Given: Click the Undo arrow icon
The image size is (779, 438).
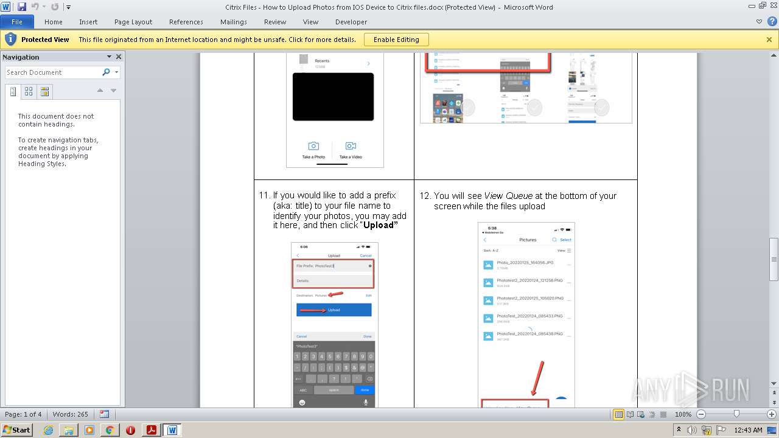Looking at the screenshot, I should (35, 7).
